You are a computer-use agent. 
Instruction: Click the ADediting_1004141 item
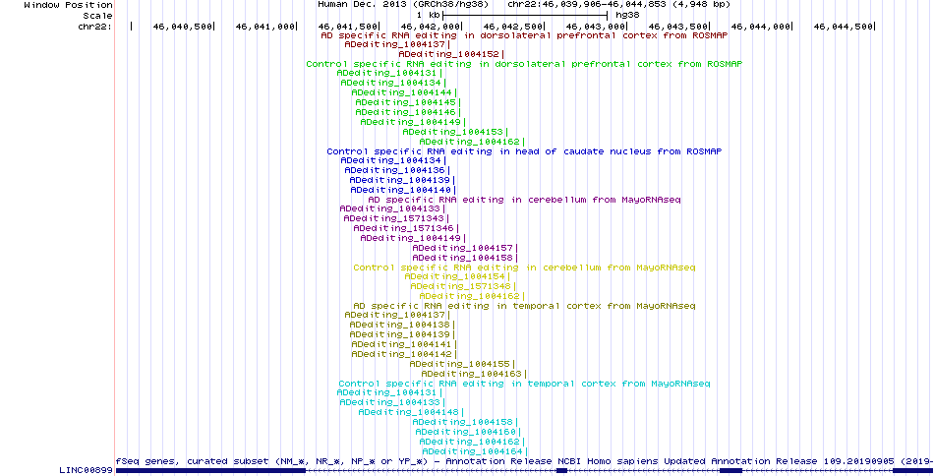point(404,344)
